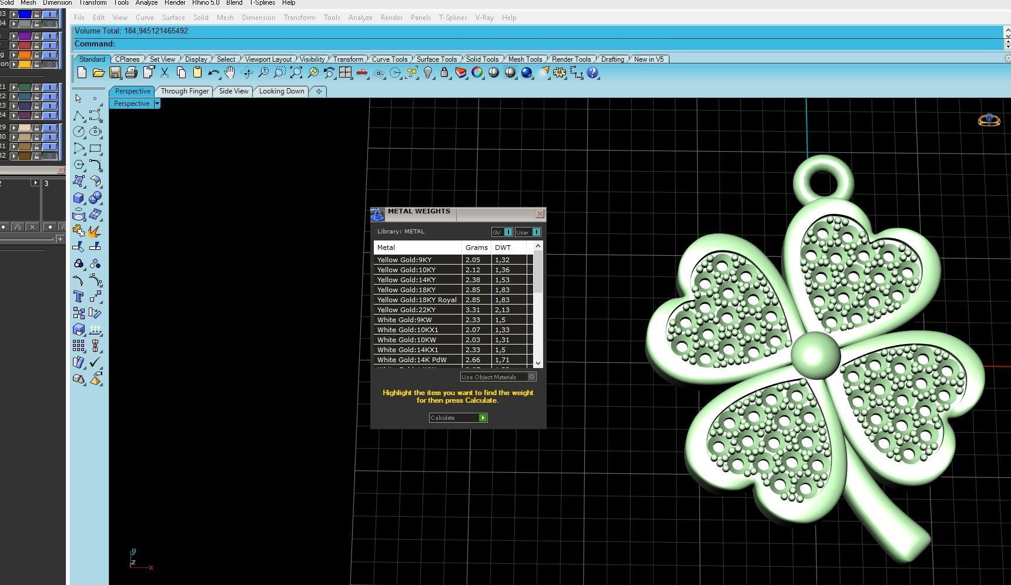The image size is (1011, 585).
Task: Click scroll down arrow in metal list
Action: pos(538,363)
